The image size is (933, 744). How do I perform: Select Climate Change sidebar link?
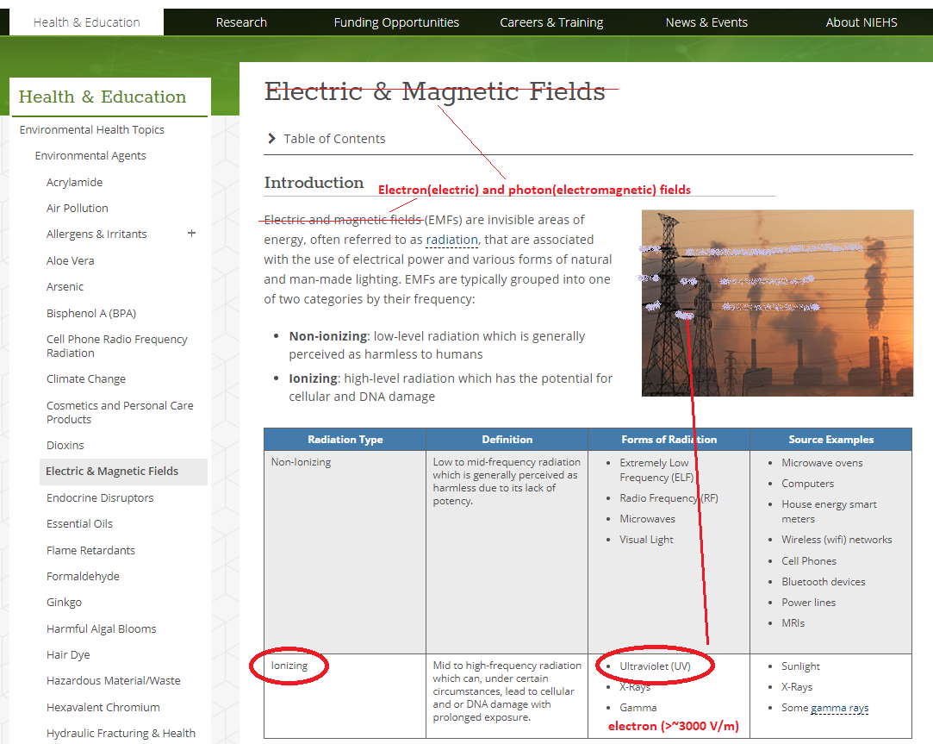click(86, 378)
